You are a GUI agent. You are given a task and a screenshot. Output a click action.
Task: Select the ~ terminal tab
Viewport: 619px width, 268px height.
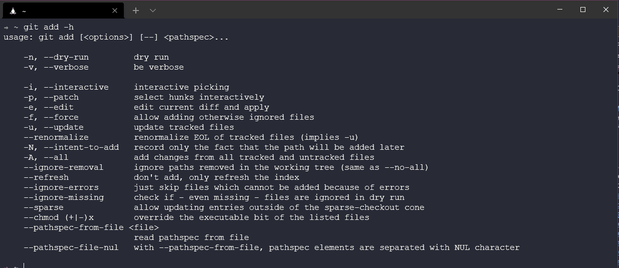click(60, 11)
